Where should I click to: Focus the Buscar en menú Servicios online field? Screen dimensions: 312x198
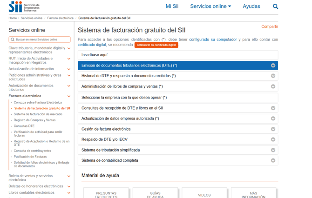click(40, 40)
